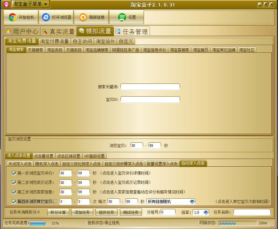Click the orange 刷新信息 icon
This screenshot has height=229, width=278.
[83, 17]
